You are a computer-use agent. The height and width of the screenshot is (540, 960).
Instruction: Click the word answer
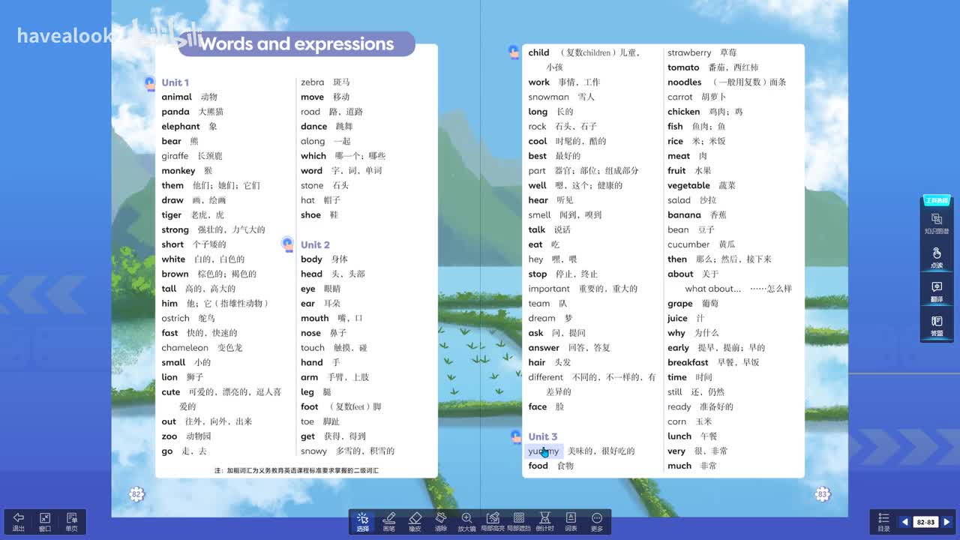544,348
